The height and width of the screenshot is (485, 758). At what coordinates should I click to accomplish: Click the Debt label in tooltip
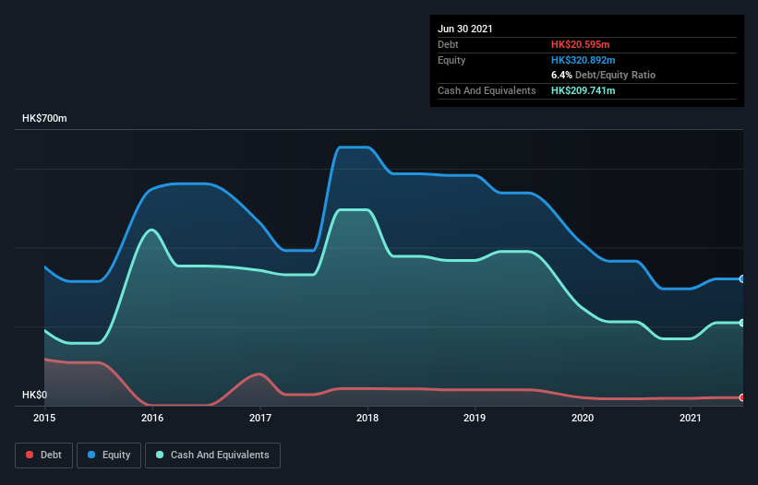point(448,44)
